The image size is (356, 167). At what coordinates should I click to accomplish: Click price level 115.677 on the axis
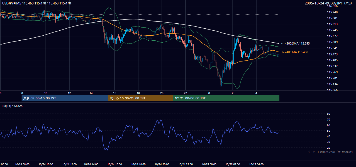[x=332, y=36]
